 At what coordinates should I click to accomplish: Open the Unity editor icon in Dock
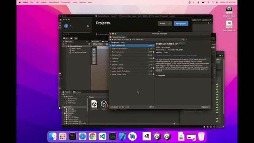pyautogui.click(x=147, y=136)
